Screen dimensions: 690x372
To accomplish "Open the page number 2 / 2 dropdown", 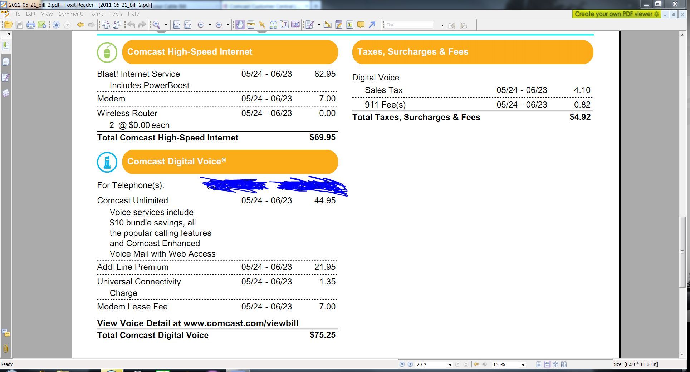I will tap(450, 365).
